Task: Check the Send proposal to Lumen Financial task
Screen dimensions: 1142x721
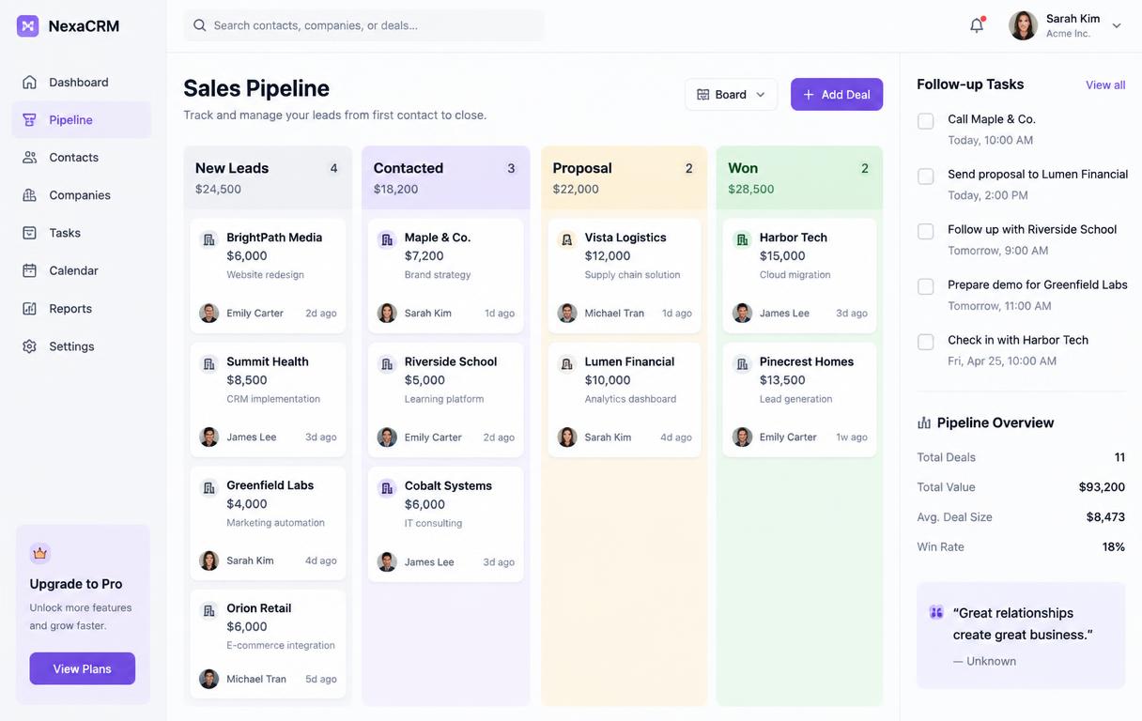Action: (926, 176)
